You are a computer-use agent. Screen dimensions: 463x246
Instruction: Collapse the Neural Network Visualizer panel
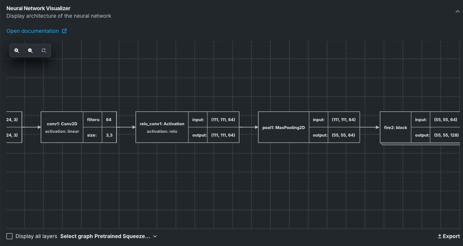tap(457, 12)
